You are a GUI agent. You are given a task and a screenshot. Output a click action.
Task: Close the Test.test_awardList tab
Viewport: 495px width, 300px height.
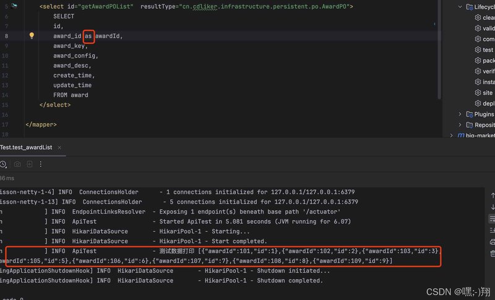[59, 147]
